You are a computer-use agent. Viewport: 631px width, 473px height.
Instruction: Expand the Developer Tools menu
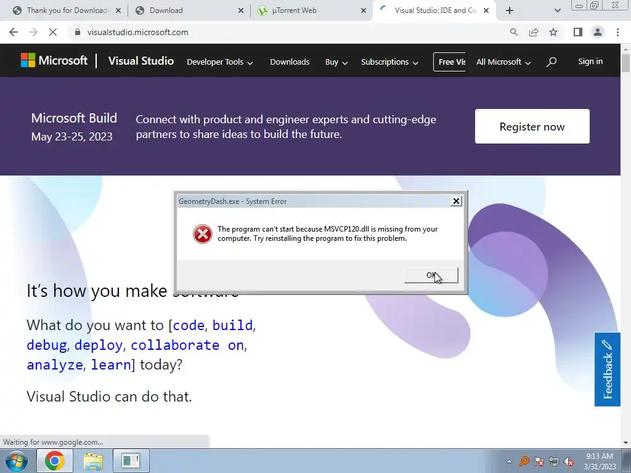[x=220, y=62]
